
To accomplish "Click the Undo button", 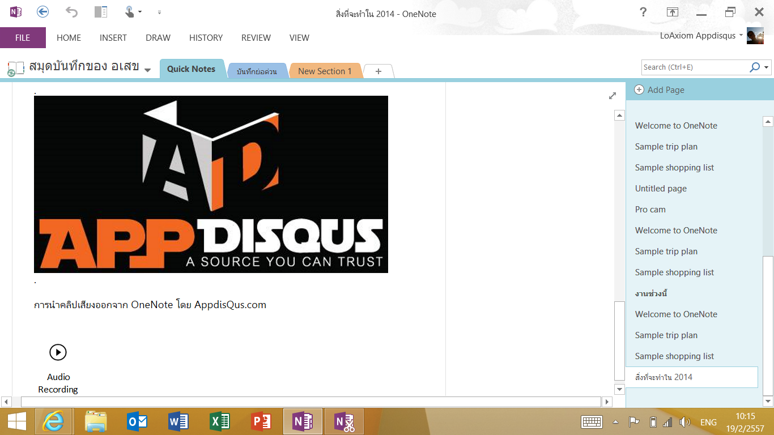I will tap(72, 12).
